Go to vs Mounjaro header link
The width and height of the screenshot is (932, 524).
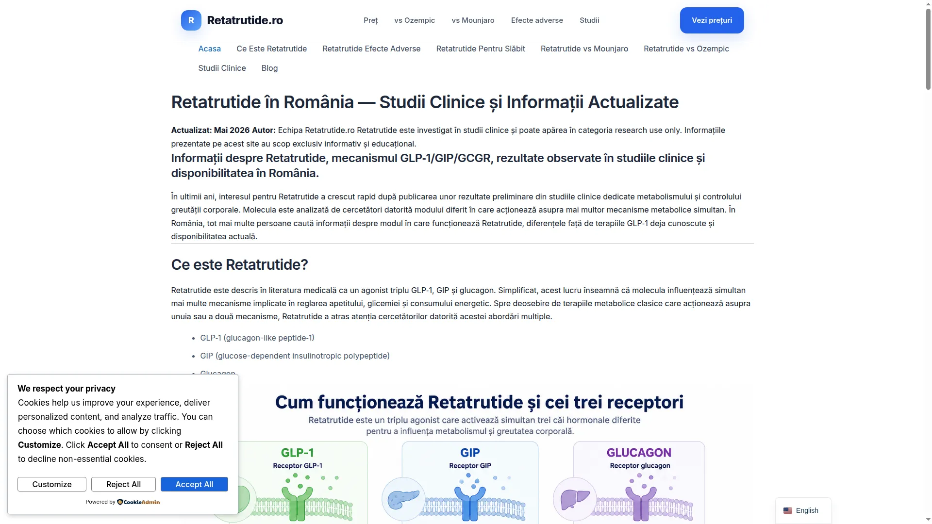tap(473, 20)
